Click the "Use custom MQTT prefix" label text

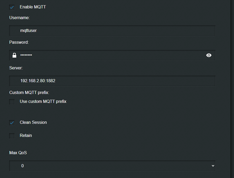pyautogui.click(x=43, y=101)
